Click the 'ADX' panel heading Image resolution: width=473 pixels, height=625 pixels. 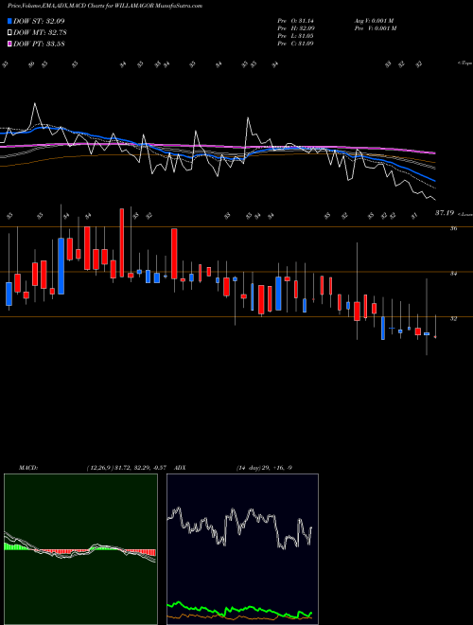tap(180, 468)
